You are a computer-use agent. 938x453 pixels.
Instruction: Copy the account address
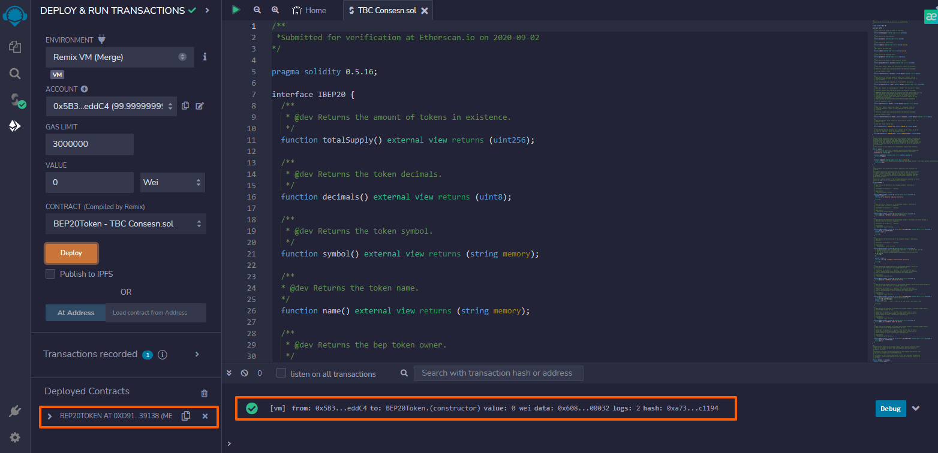[185, 105]
